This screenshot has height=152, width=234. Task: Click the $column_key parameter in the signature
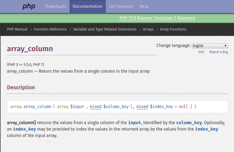[x=116, y=107]
